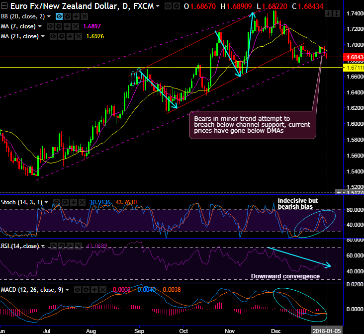Click the up-down arrow pane button at top right
Screen dimensions: 364x334
pos(337,14)
